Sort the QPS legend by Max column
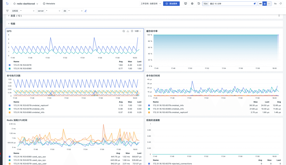 click(130, 62)
